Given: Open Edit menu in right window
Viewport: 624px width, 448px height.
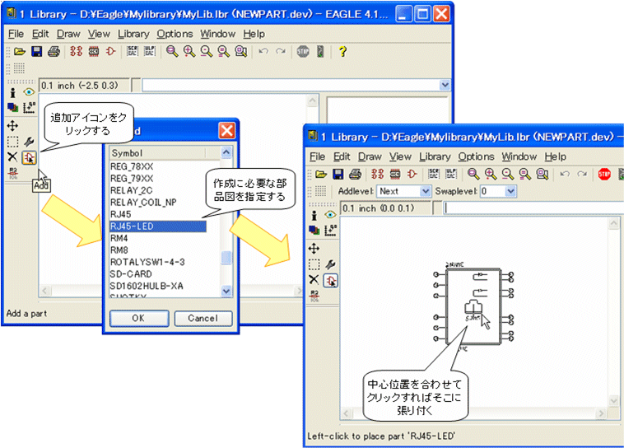Looking at the screenshot, I should pyautogui.click(x=342, y=156).
